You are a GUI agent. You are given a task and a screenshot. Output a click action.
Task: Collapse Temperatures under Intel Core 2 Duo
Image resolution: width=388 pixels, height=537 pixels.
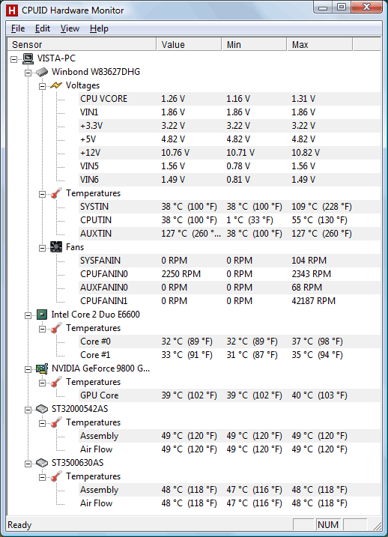42,329
